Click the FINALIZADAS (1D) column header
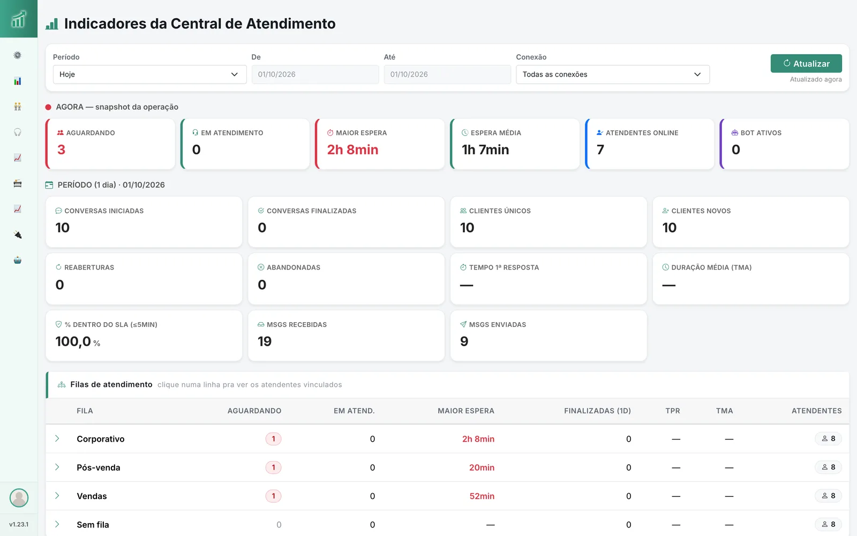The height and width of the screenshot is (536, 857). (597, 411)
